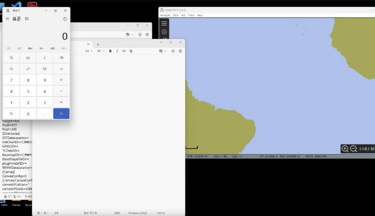Open Visual Studio Code desktop icon

pyautogui.click(x=16, y=5)
